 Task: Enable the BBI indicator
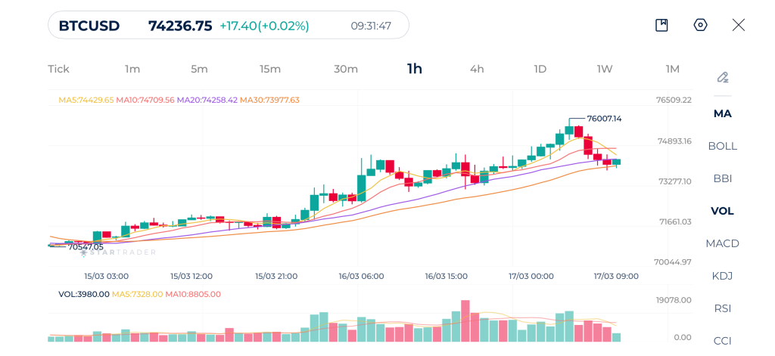tap(723, 178)
